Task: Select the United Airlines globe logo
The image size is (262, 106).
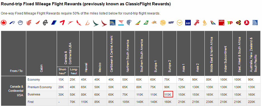Action: 255,23
